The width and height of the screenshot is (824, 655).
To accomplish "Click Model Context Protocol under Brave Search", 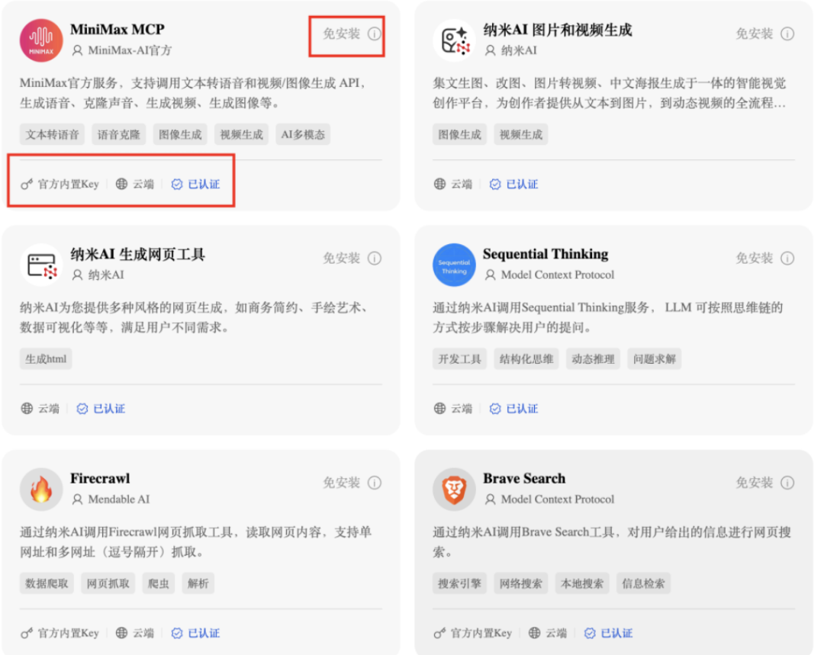I will click(558, 499).
